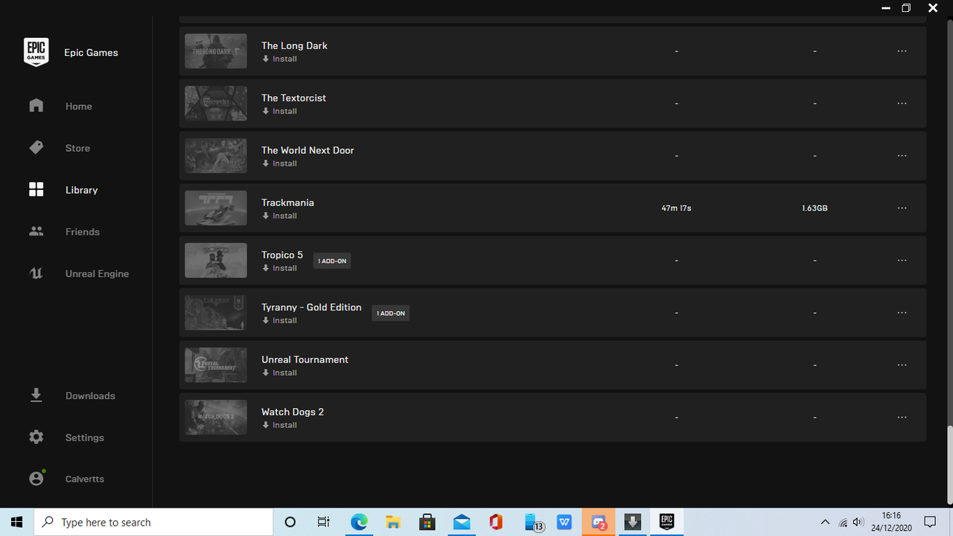Click the 1 ADD-ON badge for Tyranny
Image resolution: width=953 pixels, height=536 pixels.
click(x=391, y=313)
